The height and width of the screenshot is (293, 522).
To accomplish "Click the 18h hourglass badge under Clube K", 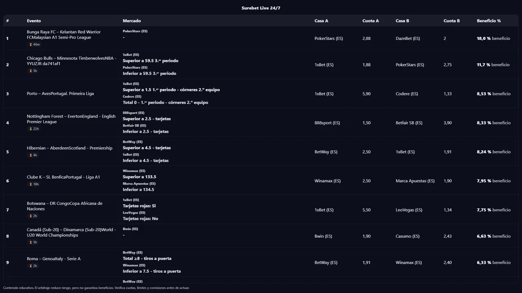I will click(34, 184).
